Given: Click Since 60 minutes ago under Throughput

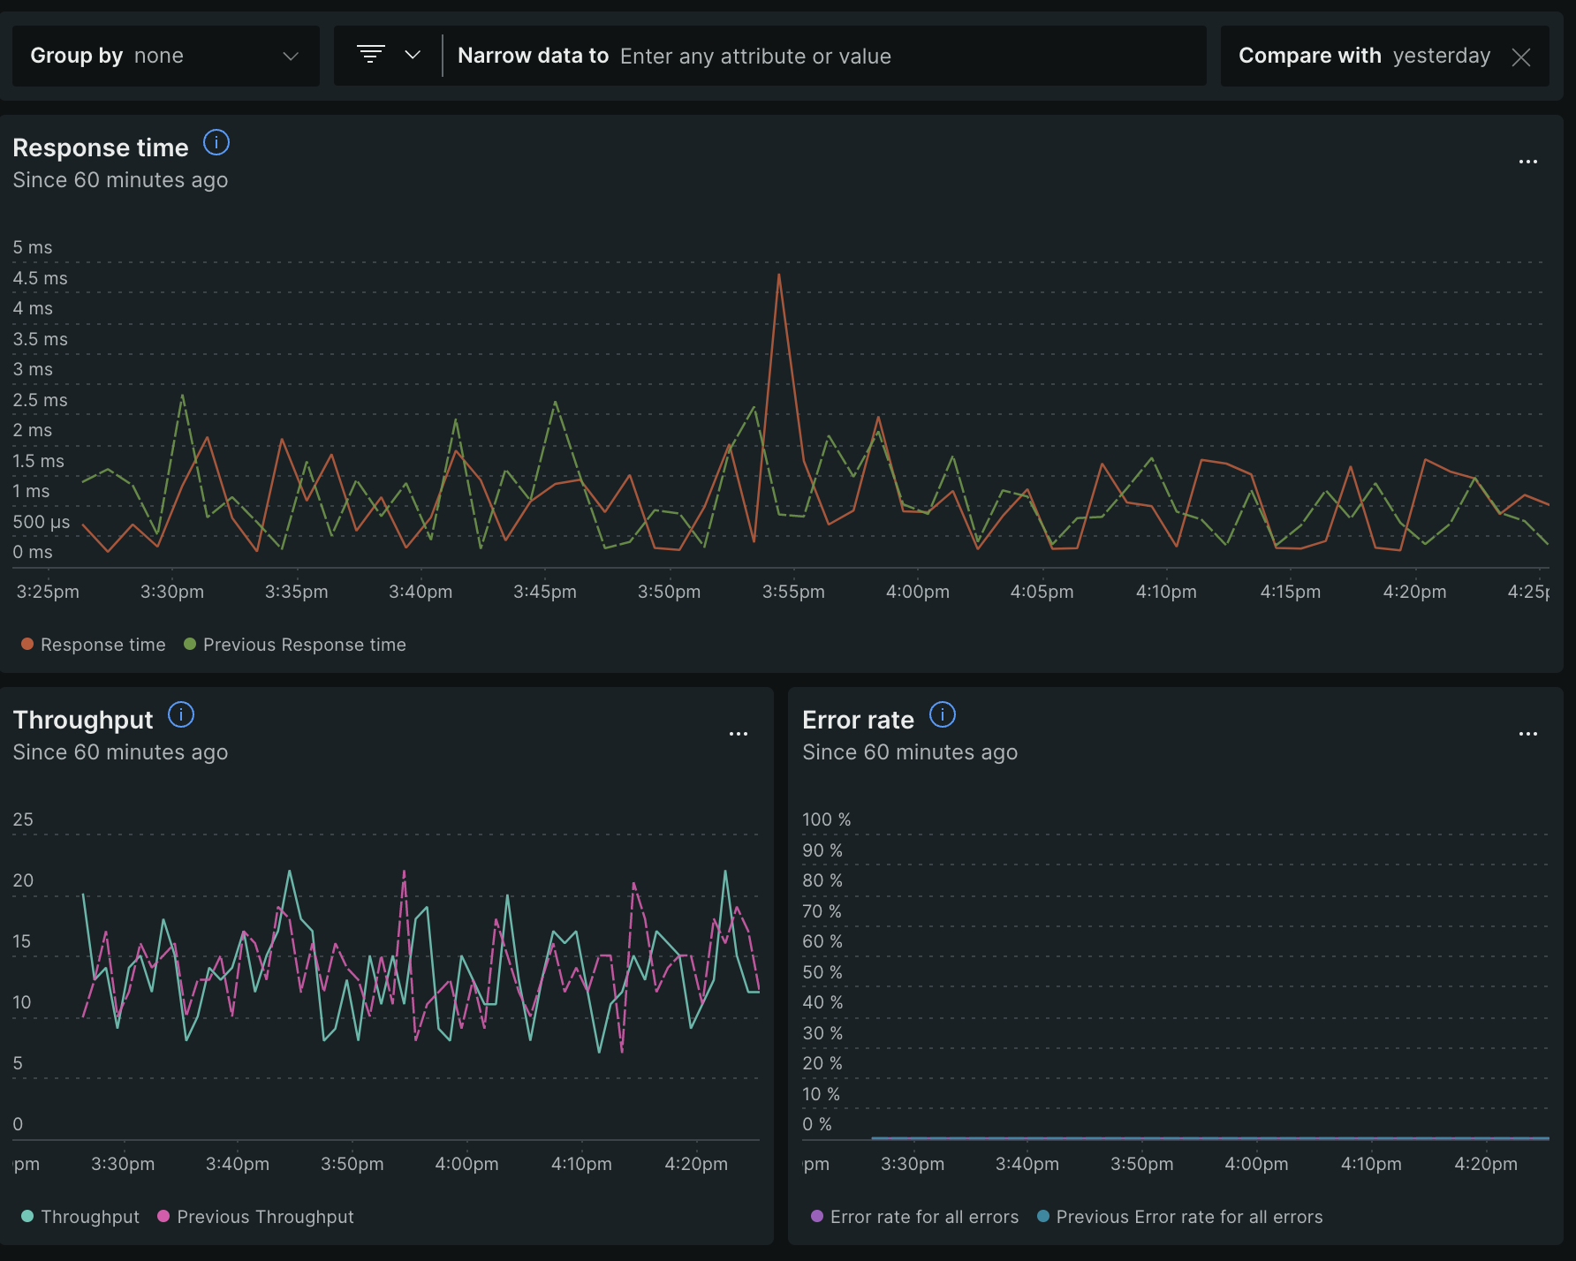Looking at the screenshot, I should tap(120, 752).
